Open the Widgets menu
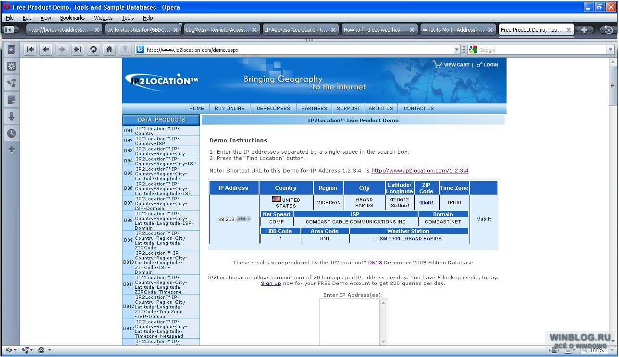619x357 pixels. coord(103,18)
